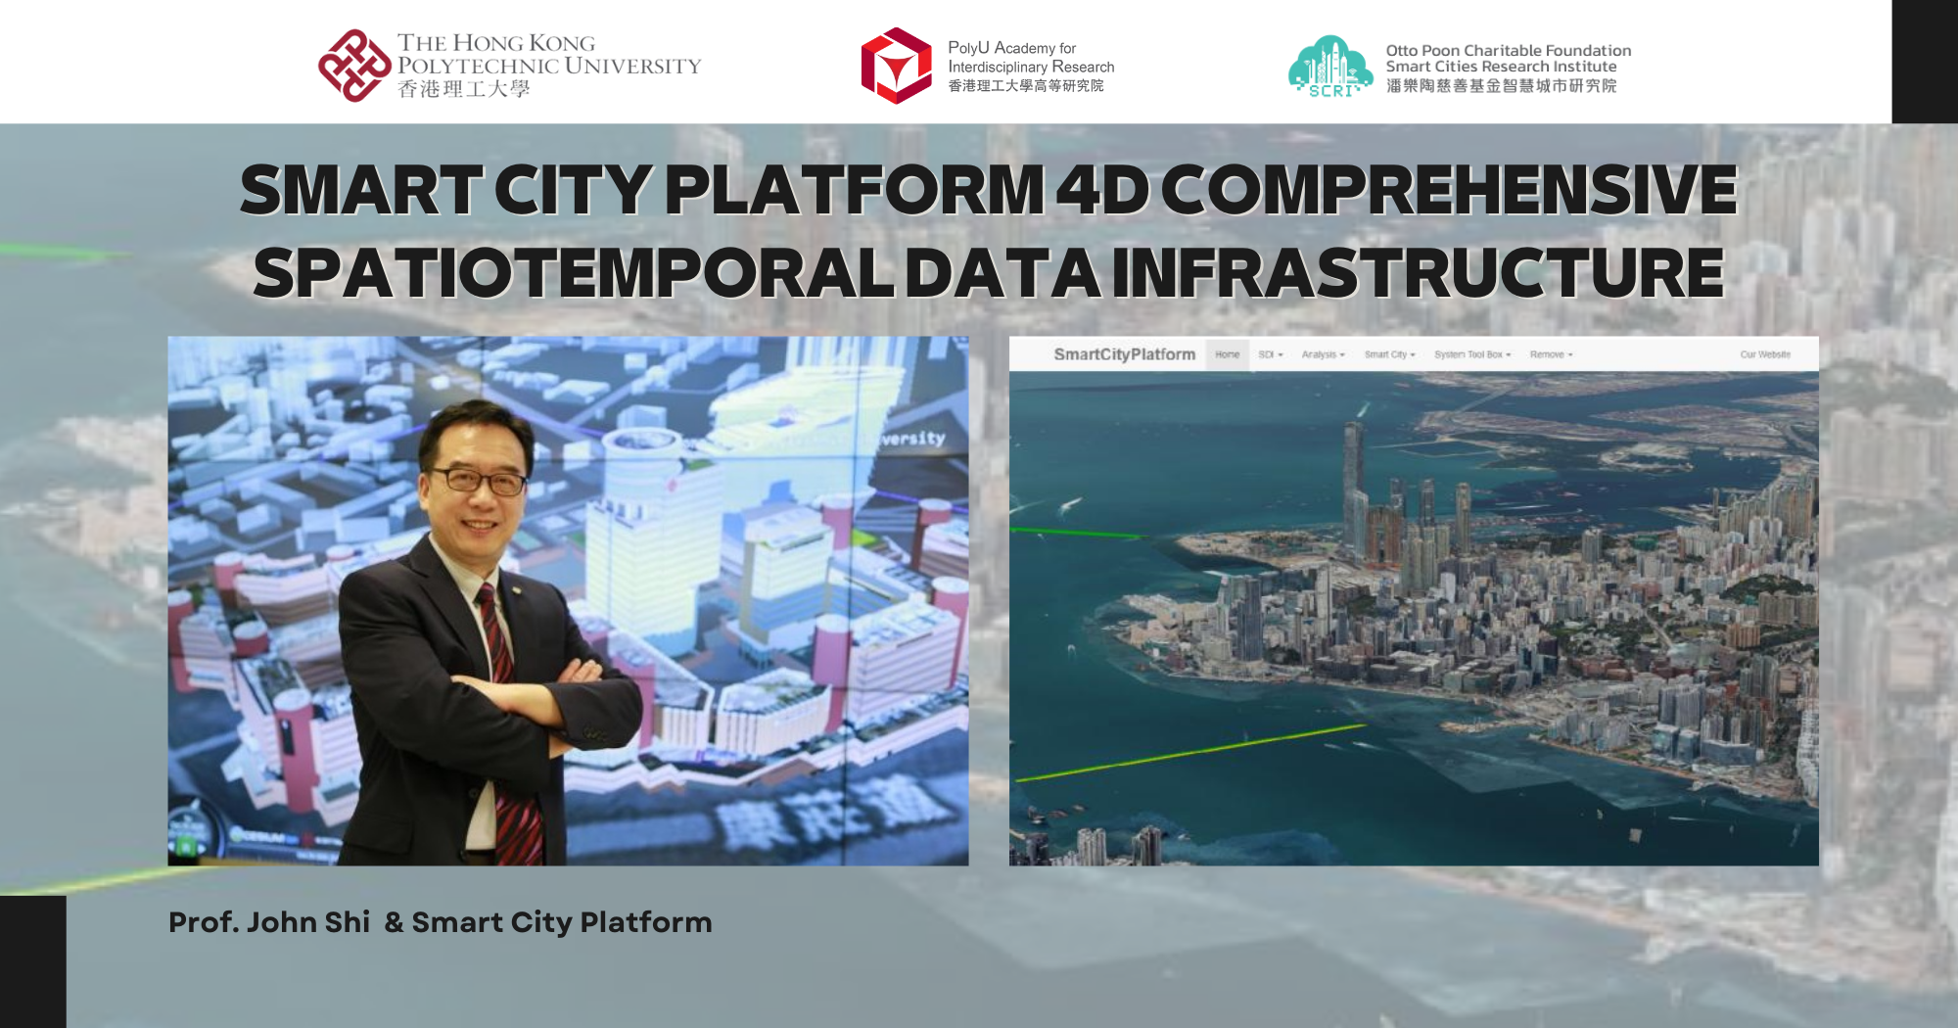The width and height of the screenshot is (1958, 1028).
Task: Open the SDI dropdown menu
Action: click(1270, 354)
